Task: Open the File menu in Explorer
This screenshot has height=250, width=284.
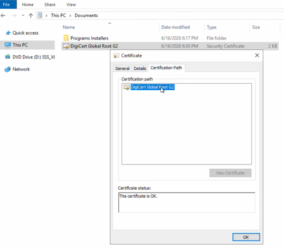Action: pyautogui.click(x=8, y=4)
